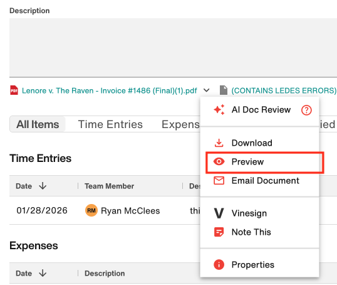Image resolution: width=337 pixels, height=285 pixels.
Task: Click the gray document icon beside LEDES errors
Action: 223,90
